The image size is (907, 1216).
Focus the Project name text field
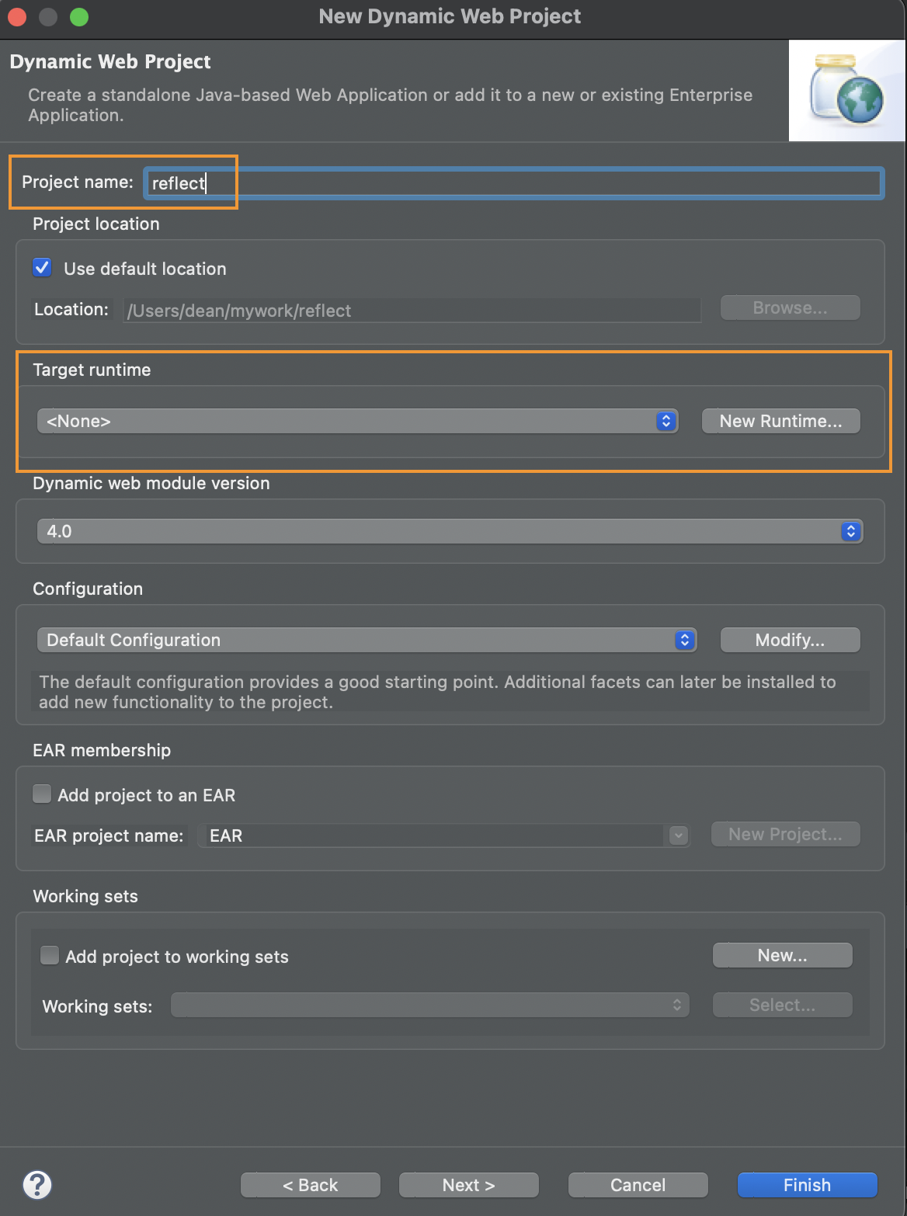point(514,183)
